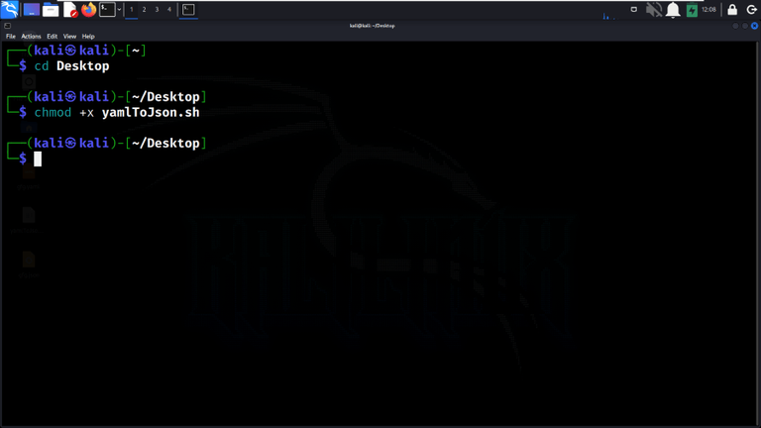Click the green battery power icon
Viewport: 761px width, 428px height.
point(692,10)
